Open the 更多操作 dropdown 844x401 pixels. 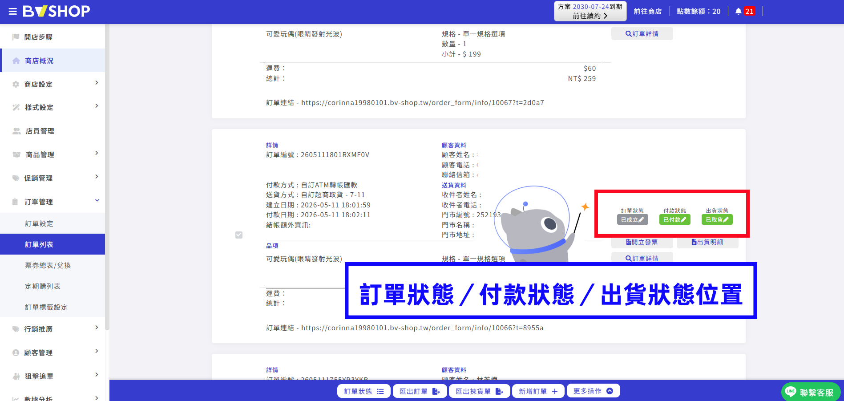click(593, 391)
